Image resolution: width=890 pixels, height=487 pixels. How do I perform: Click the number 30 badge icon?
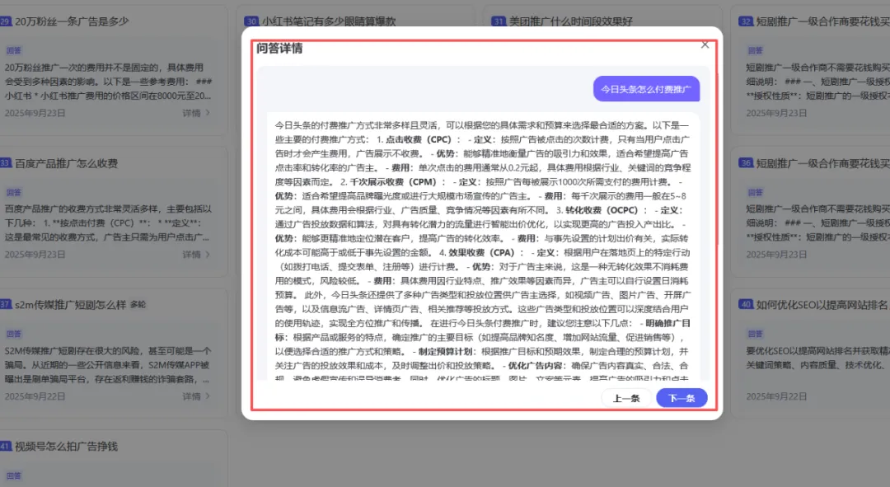pyautogui.click(x=252, y=21)
